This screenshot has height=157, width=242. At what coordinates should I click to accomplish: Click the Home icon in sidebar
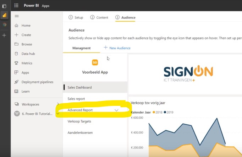click(x=16, y=26)
